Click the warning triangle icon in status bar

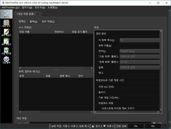coord(93,126)
